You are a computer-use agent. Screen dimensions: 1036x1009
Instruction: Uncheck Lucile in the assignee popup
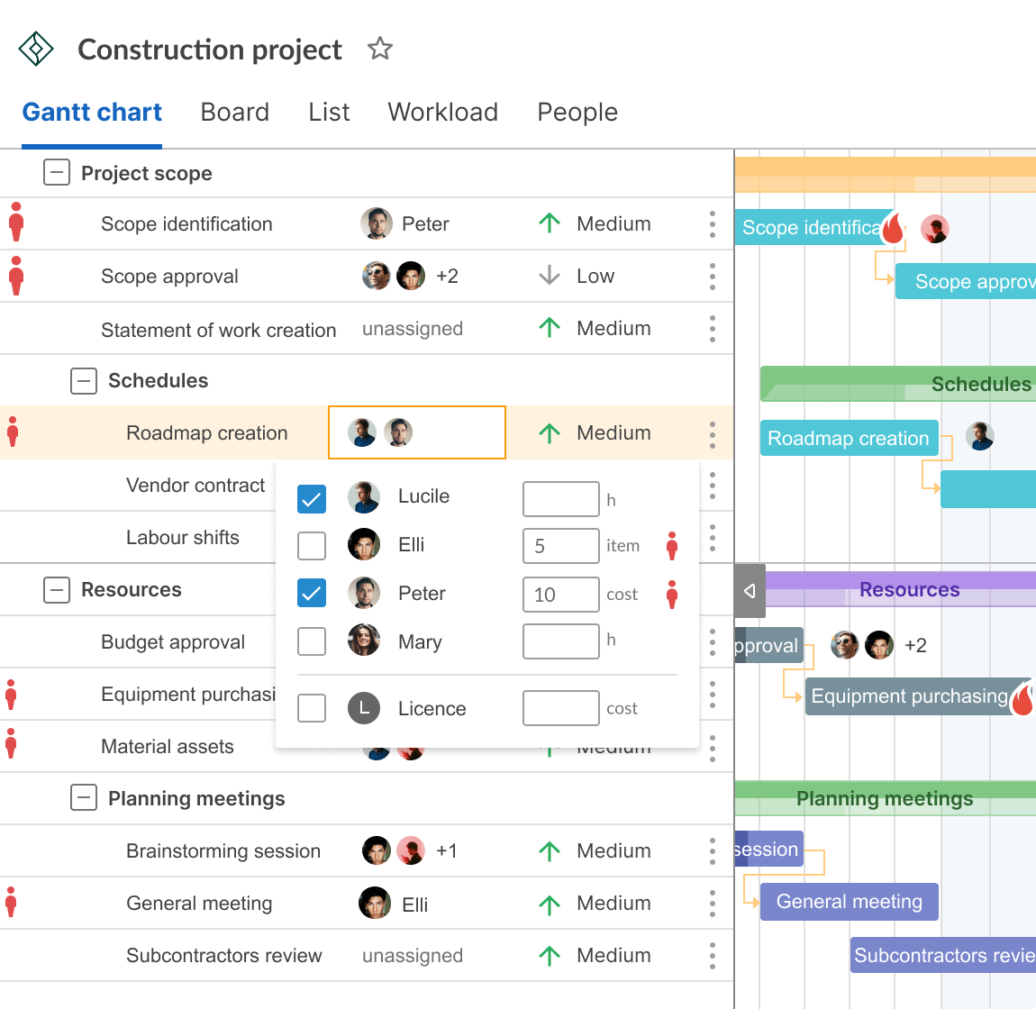[312, 496]
